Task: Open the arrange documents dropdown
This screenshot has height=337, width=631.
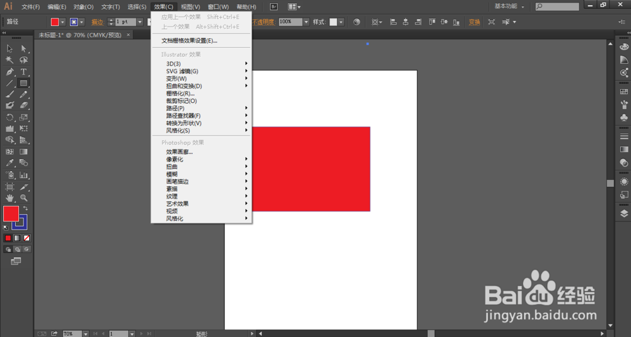Action: 295,6
